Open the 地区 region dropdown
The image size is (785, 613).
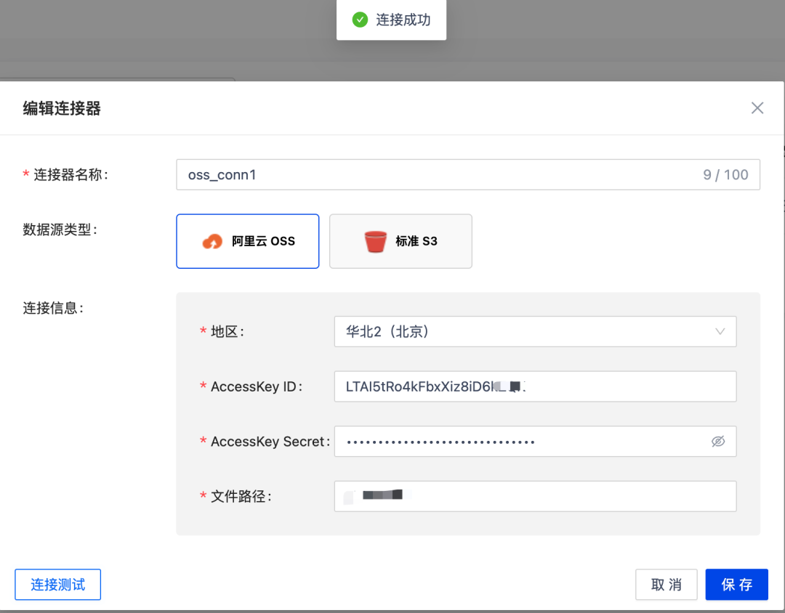[x=535, y=331]
